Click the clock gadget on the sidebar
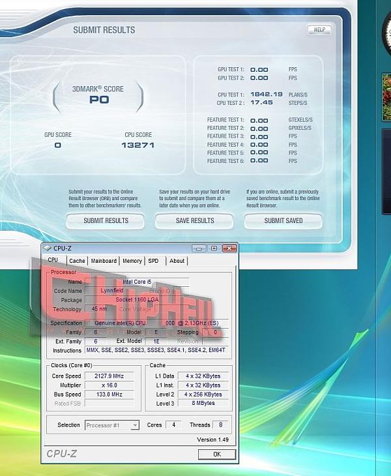The image size is (391, 476). pyautogui.click(x=386, y=33)
